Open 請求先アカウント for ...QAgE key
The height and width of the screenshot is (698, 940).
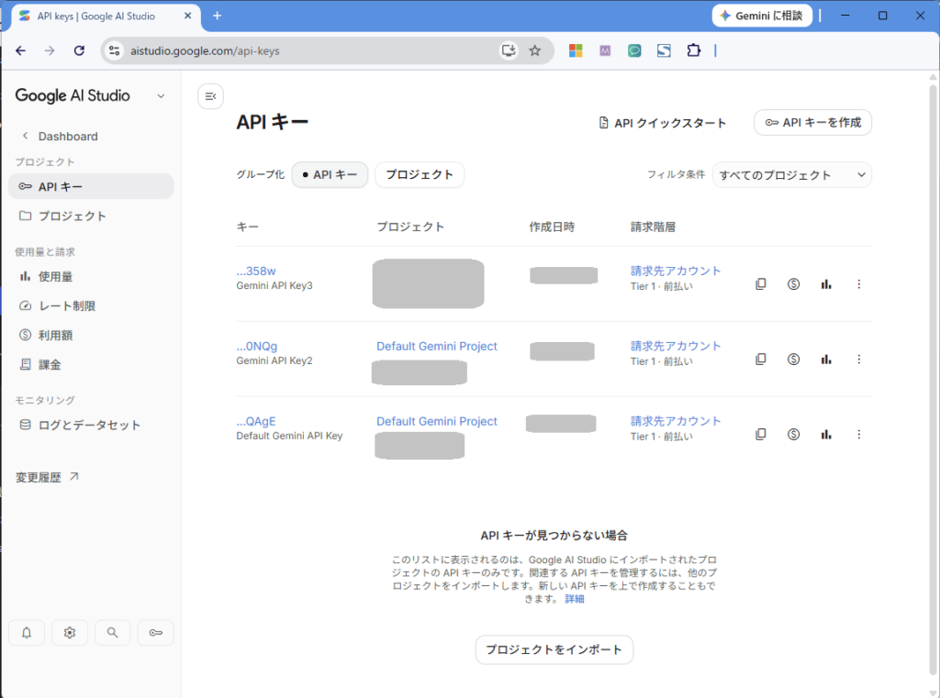coord(675,421)
